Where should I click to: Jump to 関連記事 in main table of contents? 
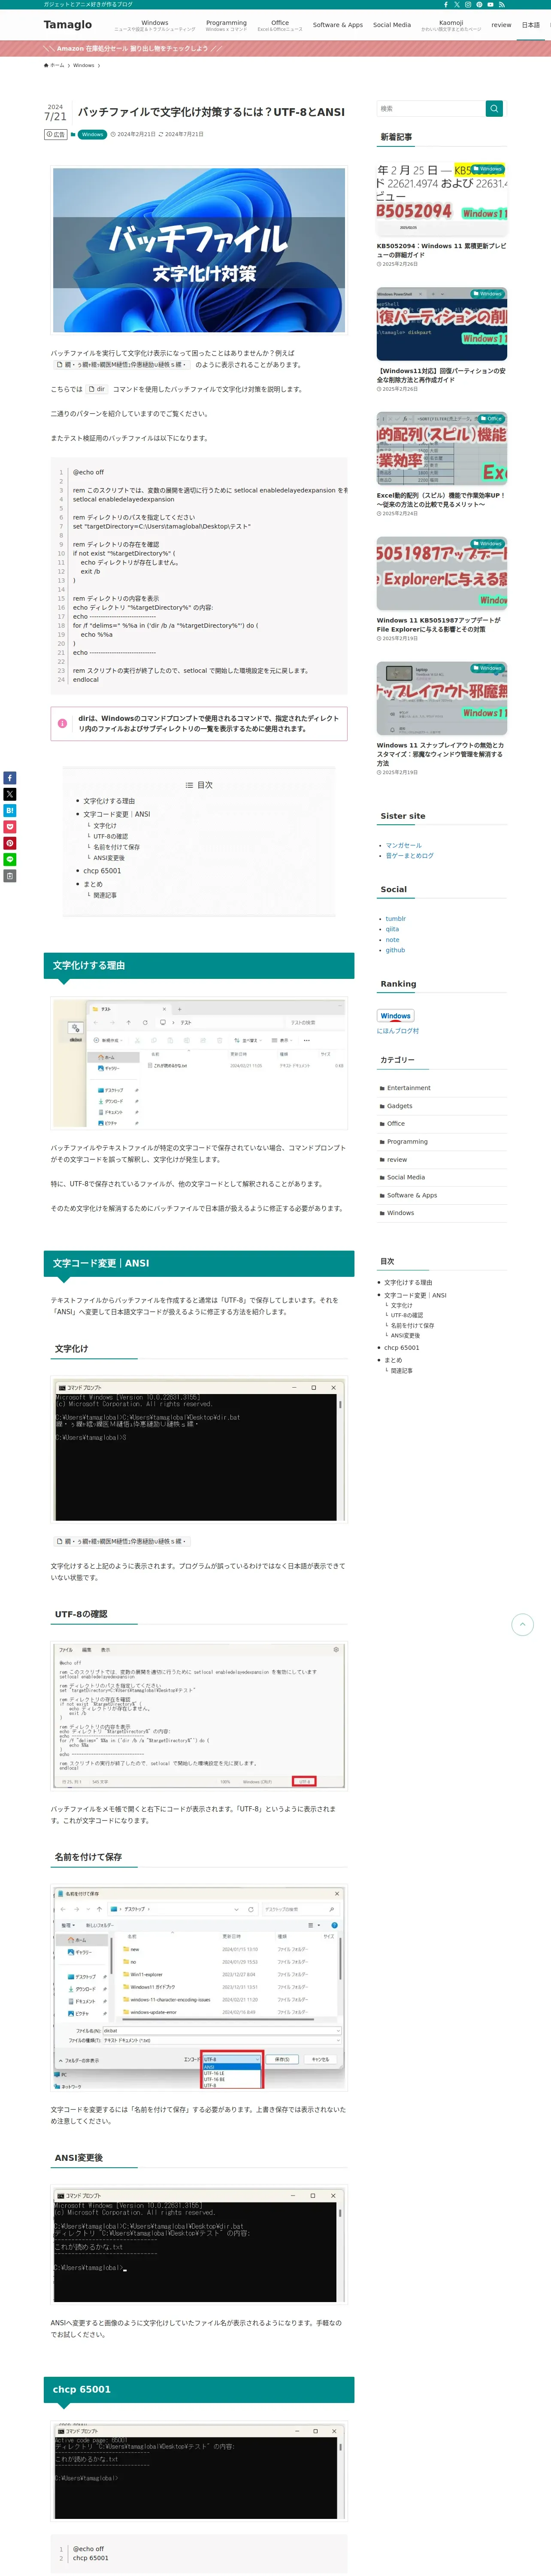(105, 896)
